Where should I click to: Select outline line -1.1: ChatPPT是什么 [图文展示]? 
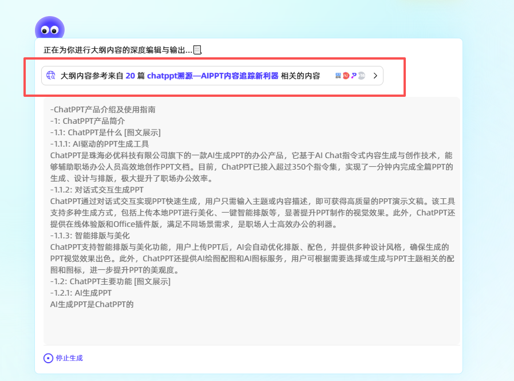coord(105,132)
